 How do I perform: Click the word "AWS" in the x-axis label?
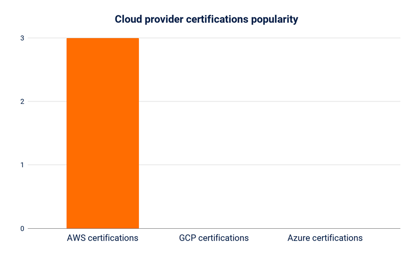click(76, 238)
